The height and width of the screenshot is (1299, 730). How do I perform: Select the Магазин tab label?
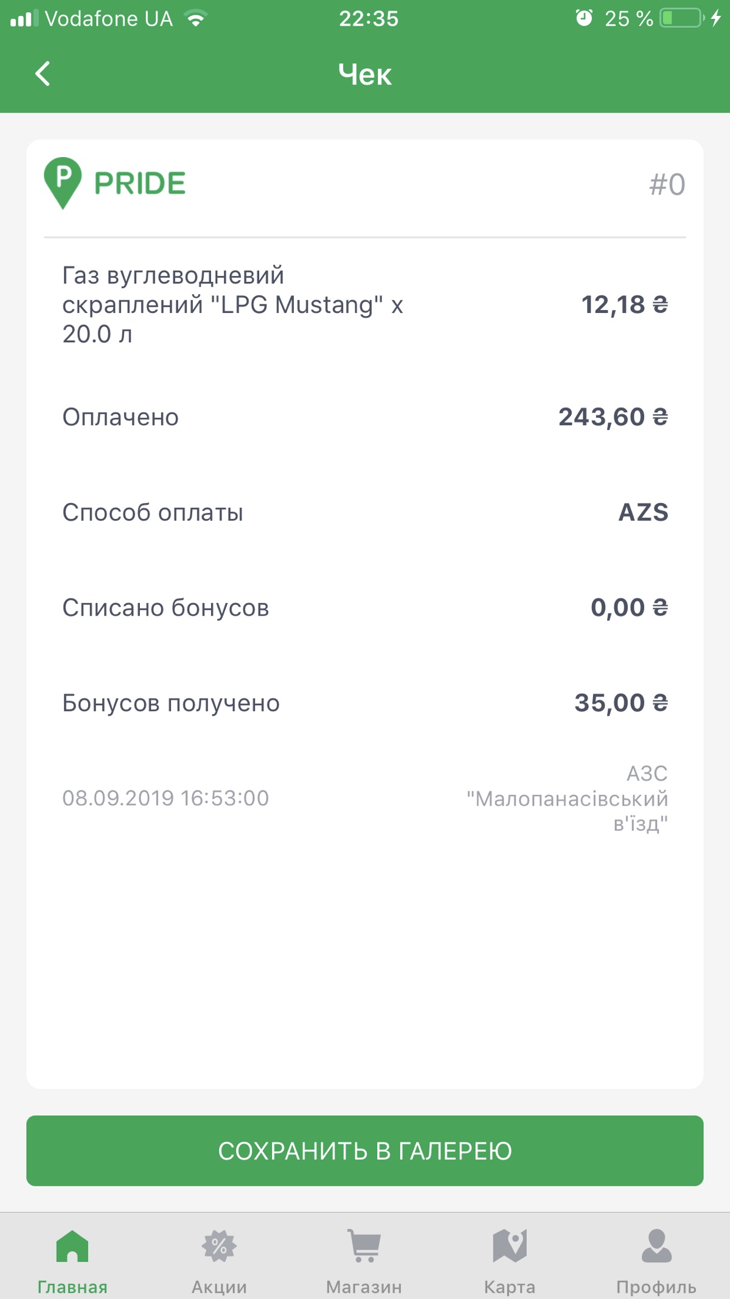(364, 1287)
